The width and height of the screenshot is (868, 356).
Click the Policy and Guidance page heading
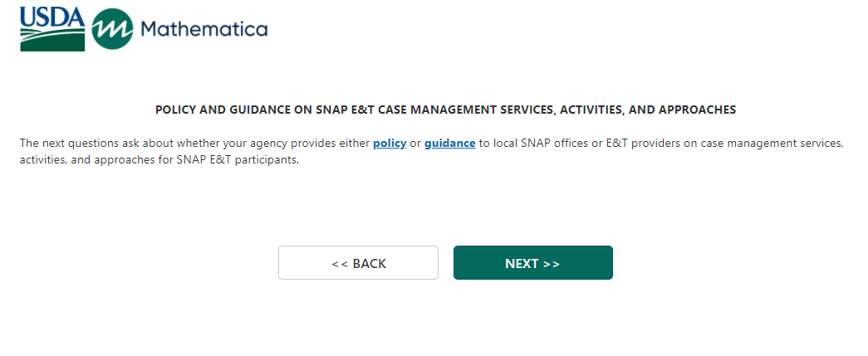445,110
